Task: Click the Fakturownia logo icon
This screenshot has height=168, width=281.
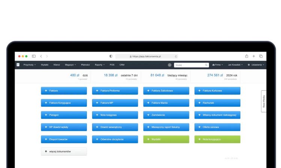Action: tap(18, 65)
